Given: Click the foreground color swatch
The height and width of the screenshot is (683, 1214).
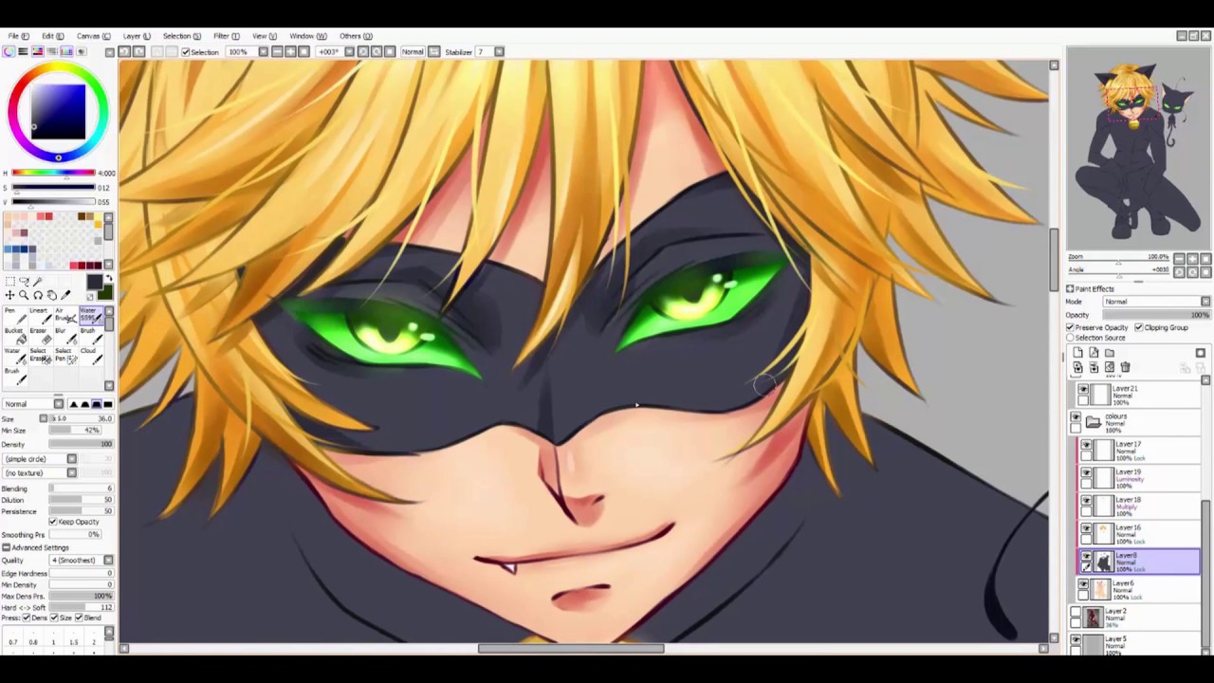Looking at the screenshot, I should click(x=95, y=282).
